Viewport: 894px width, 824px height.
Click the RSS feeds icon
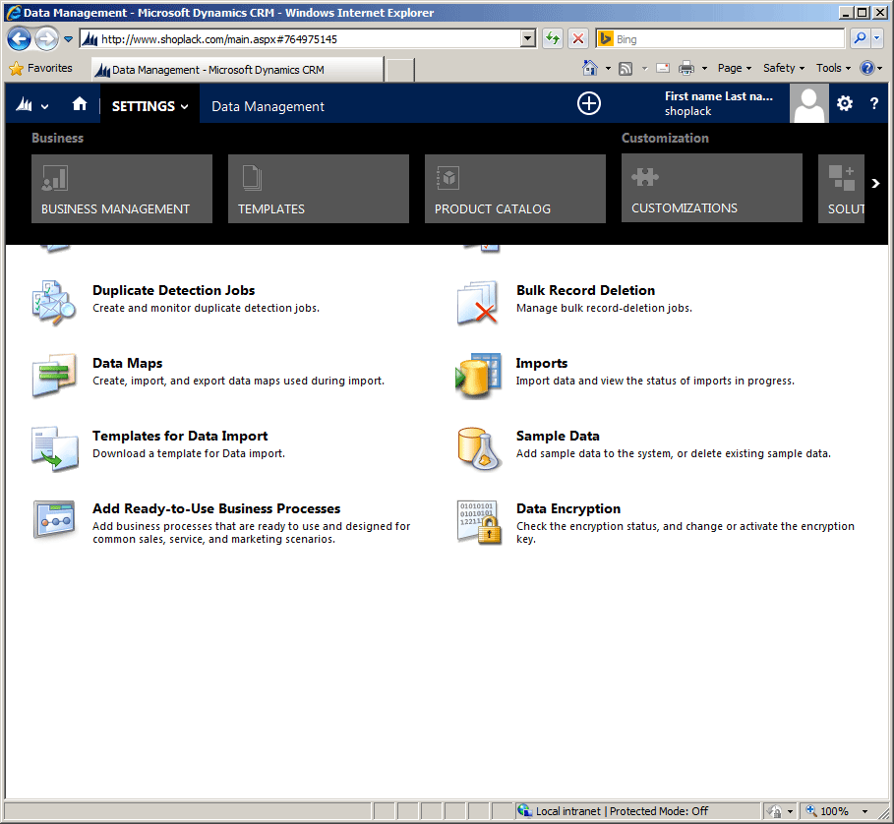pyautogui.click(x=626, y=69)
